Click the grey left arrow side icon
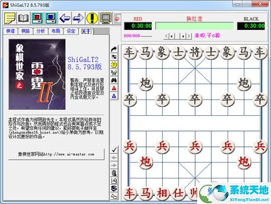Viewport: 271px width, 204px height. pyautogui.click(x=114, y=158)
